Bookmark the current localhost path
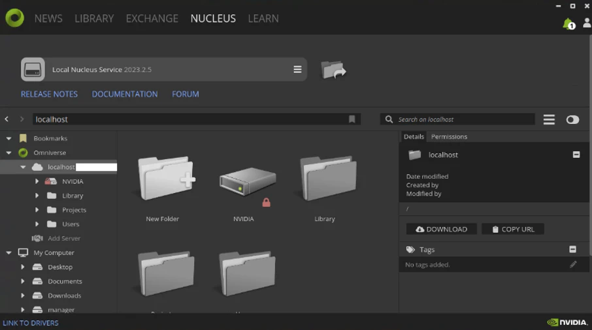Screen dimensions: 592x330 click(x=352, y=119)
